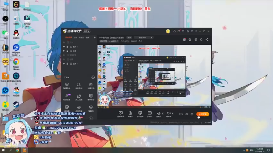The height and width of the screenshot is (153, 273).
Task: Edit the 英雄联盟 category tag with the pencil
Action: pos(117,41)
